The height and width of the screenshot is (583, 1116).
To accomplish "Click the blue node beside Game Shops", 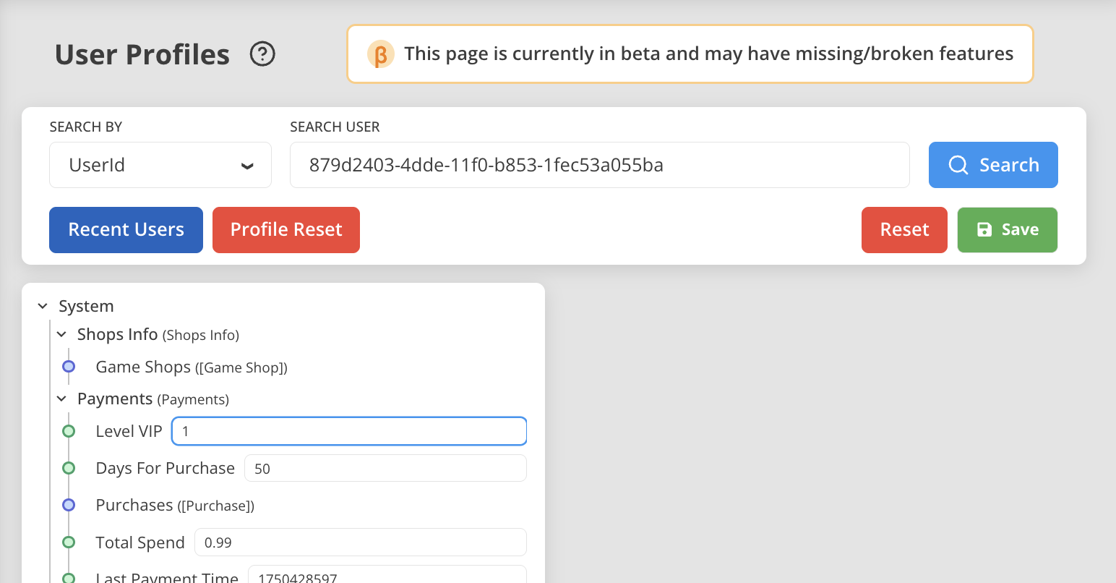I will (69, 367).
